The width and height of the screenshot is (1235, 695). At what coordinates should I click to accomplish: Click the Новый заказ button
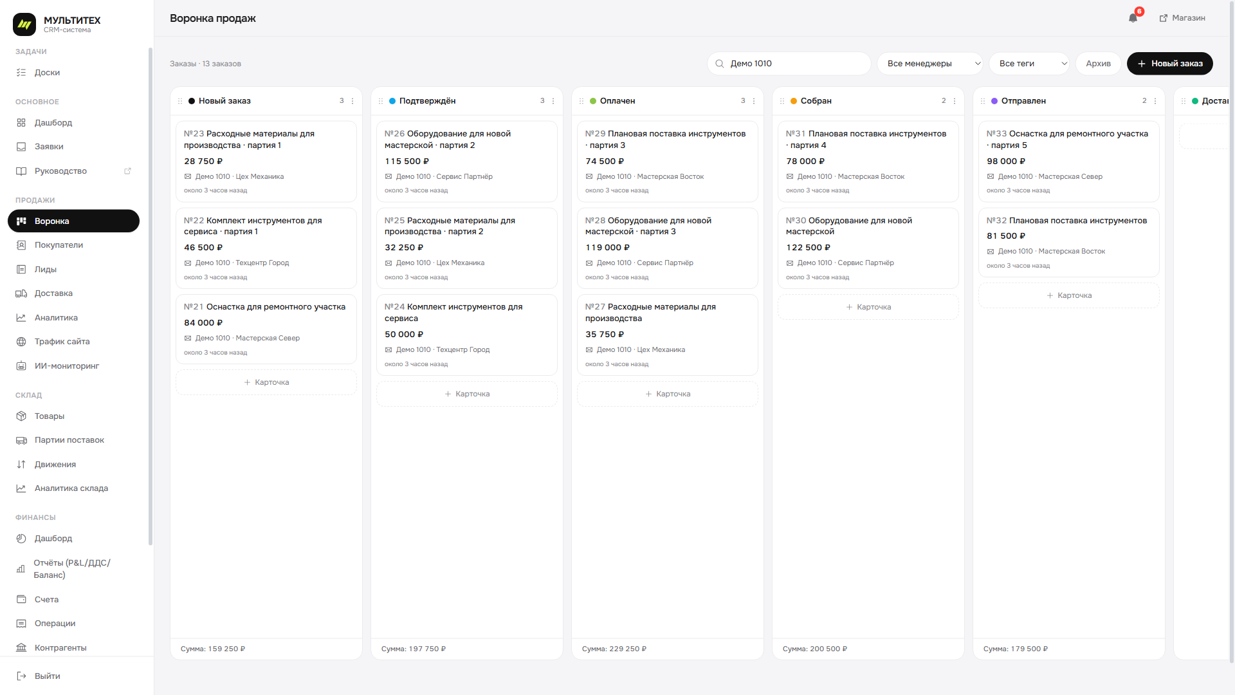point(1169,64)
